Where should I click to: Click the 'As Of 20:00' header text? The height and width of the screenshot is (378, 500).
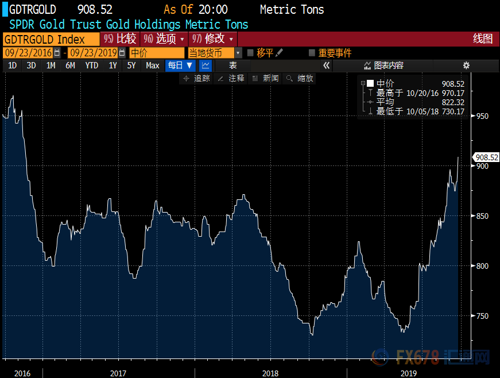[x=196, y=10]
